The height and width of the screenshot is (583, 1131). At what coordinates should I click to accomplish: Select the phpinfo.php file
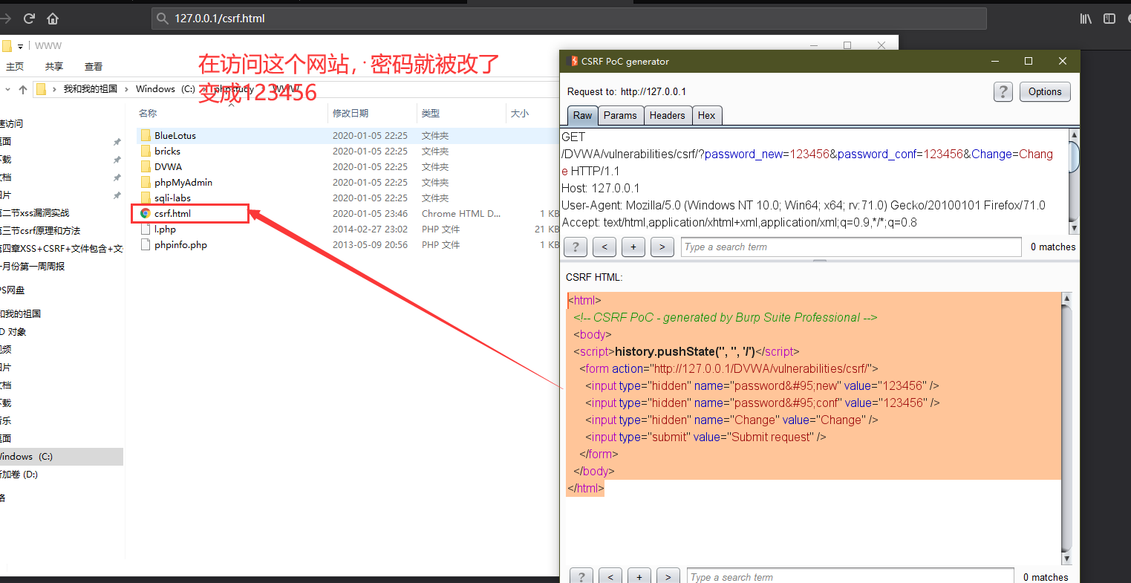(x=180, y=245)
